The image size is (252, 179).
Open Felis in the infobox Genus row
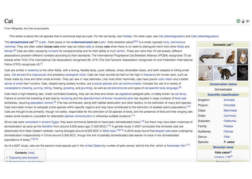click(227, 137)
